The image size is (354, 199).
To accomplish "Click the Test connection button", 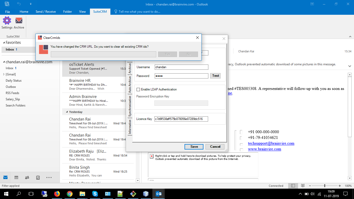I will (x=216, y=76).
